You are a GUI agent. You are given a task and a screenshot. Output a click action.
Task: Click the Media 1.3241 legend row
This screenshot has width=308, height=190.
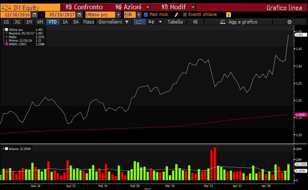pyautogui.click(x=25, y=37)
